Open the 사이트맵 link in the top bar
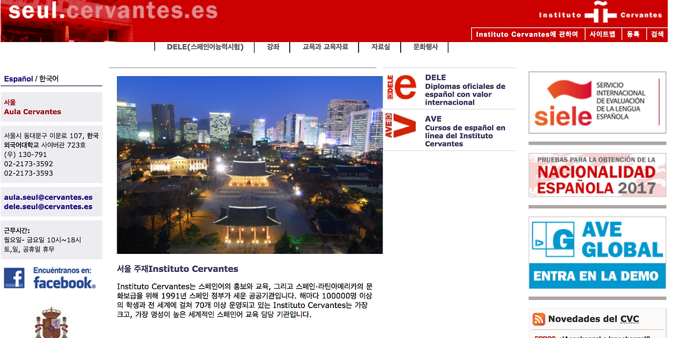This screenshot has width=673, height=338. 603,34
